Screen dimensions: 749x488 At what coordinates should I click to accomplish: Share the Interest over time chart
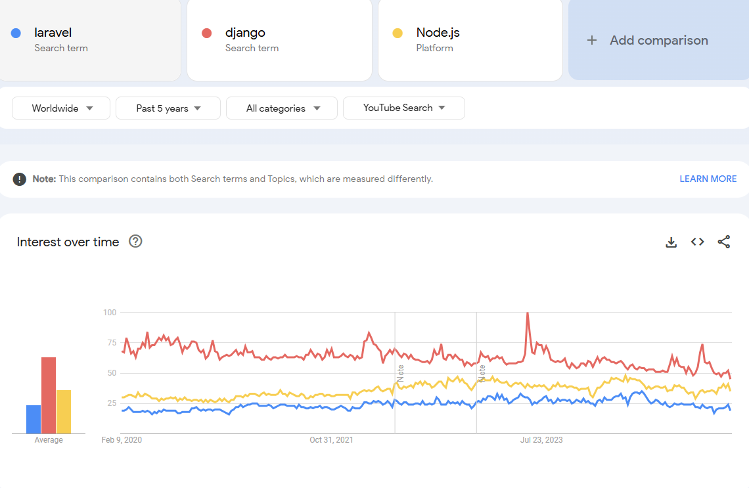click(x=723, y=242)
